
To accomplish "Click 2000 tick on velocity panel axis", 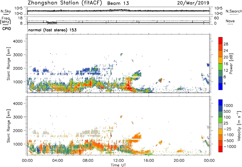I will (x=18, y=131).
